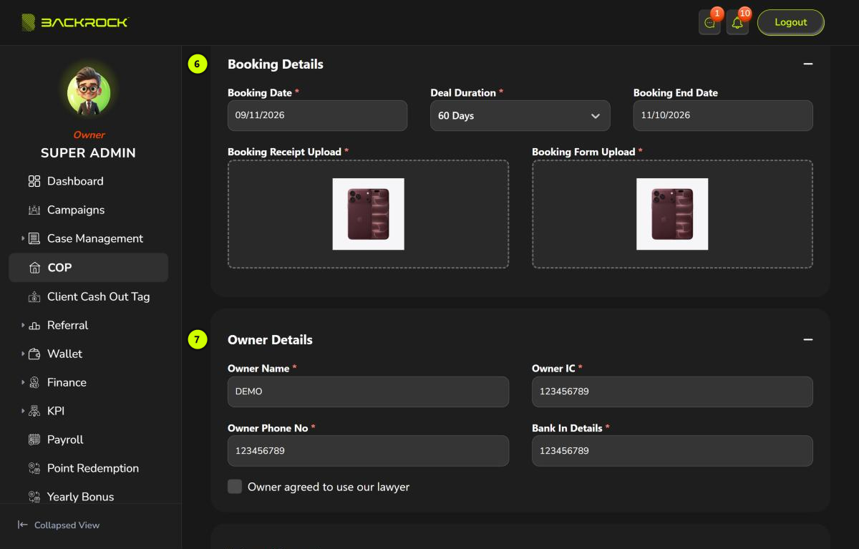Screen dimensions: 859x549
Task: Expand the Finance submenu arrow
Action: tap(22, 382)
